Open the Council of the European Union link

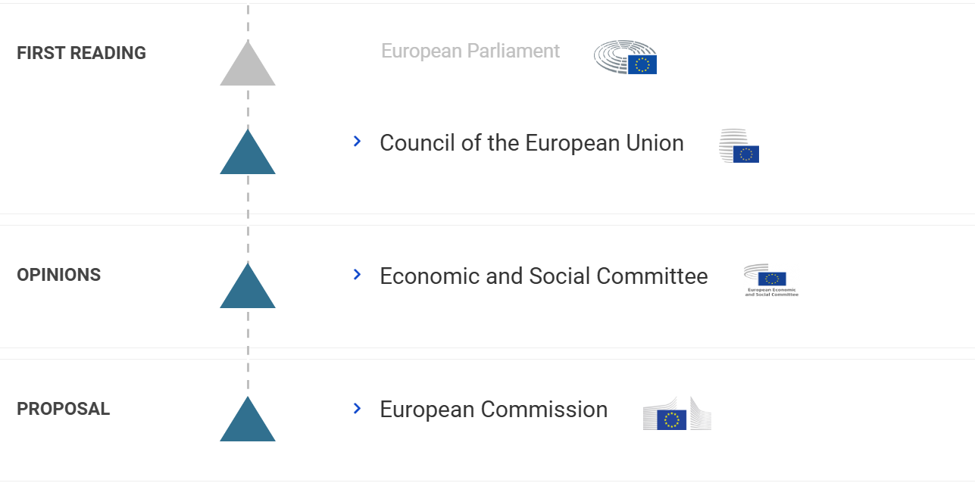[x=531, y=143]
